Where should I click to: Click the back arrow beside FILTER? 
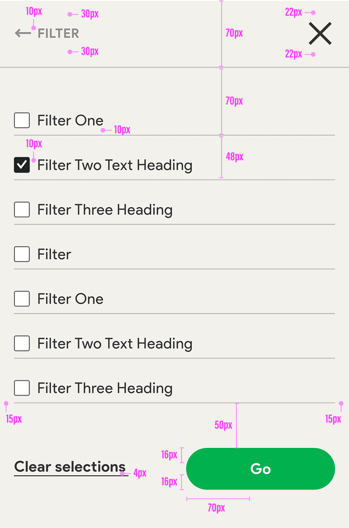(23, 33)
